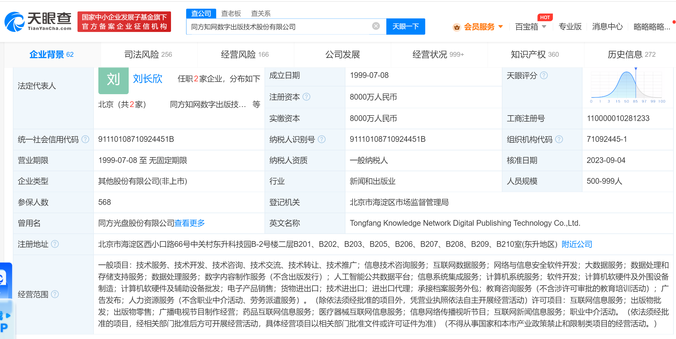676x339 pixels.
Task: Open legal representative 刘长欣 link
Action: click(x=148, y=79)
